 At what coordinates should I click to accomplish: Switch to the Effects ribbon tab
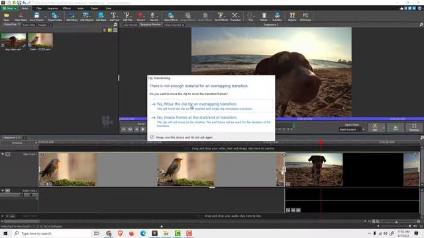click(66, 9)
